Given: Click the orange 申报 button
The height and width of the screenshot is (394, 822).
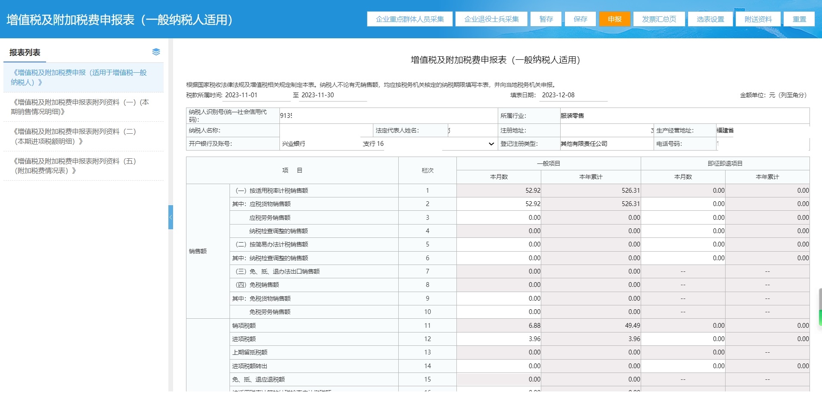Looking at the screenshot, I should (x=614, y=19).
